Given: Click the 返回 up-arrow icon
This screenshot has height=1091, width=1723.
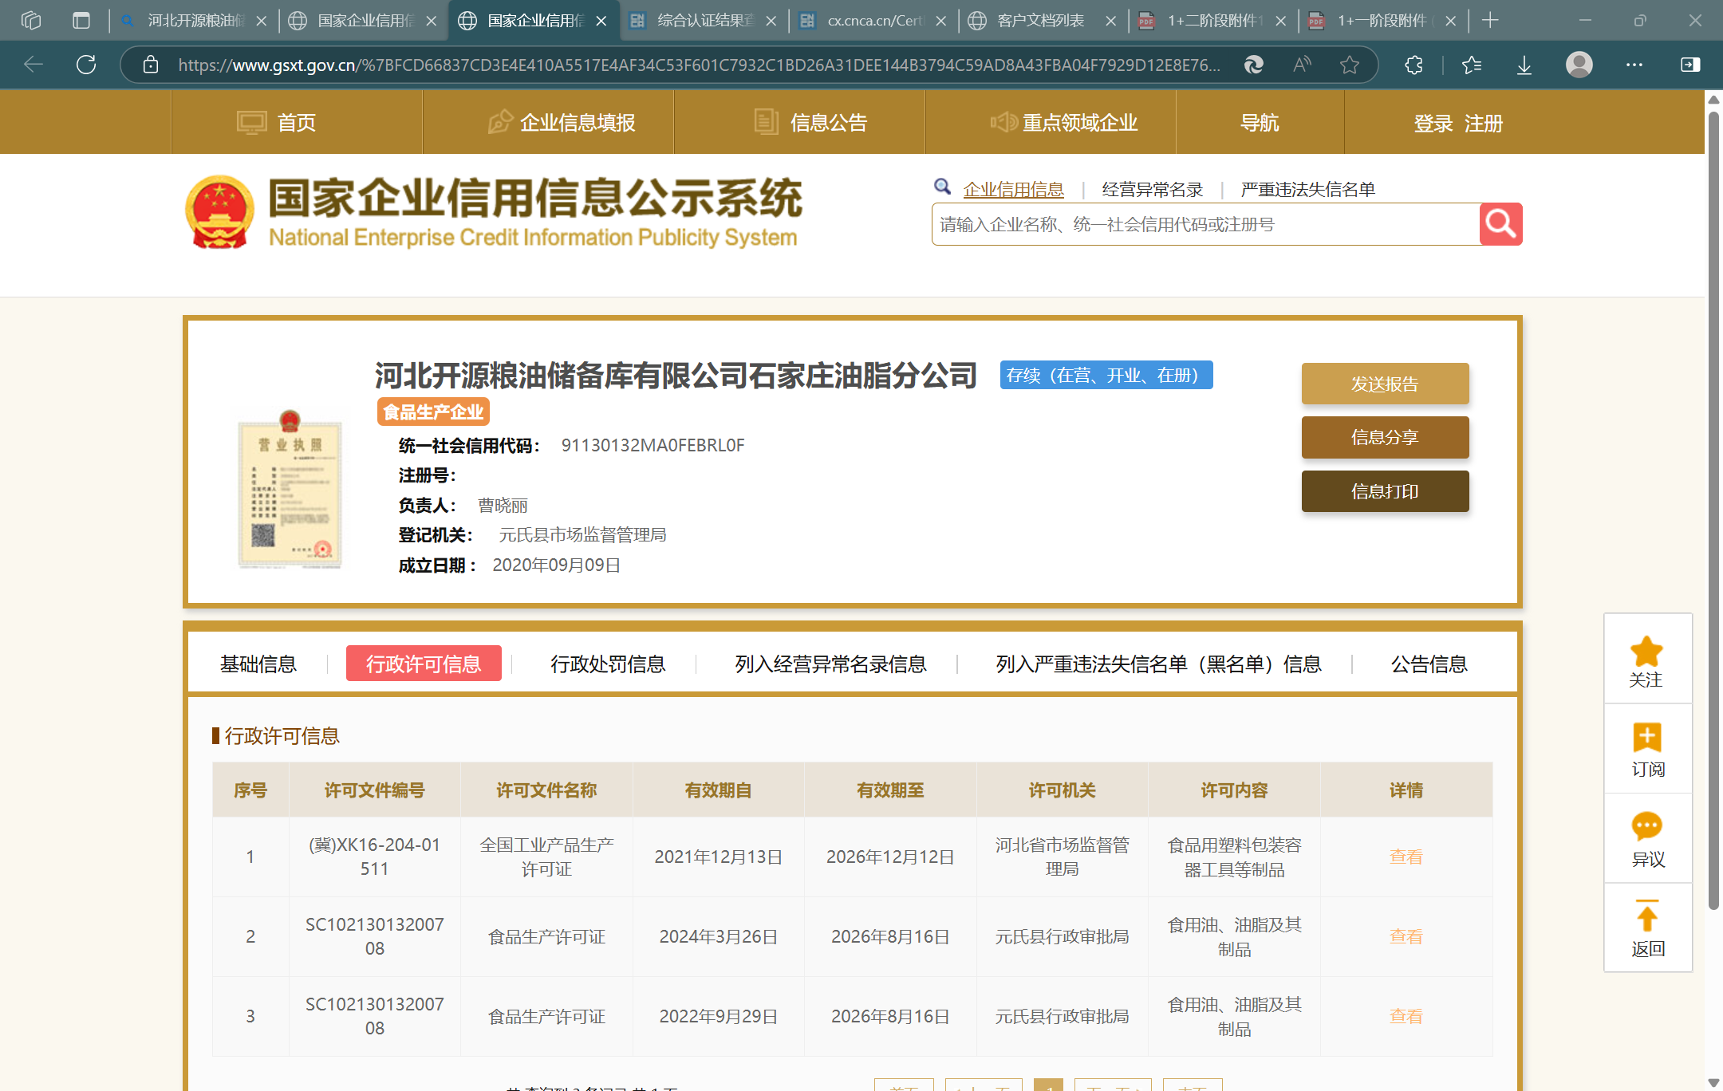Looking at the screenshot, I should pos(1647,916).
